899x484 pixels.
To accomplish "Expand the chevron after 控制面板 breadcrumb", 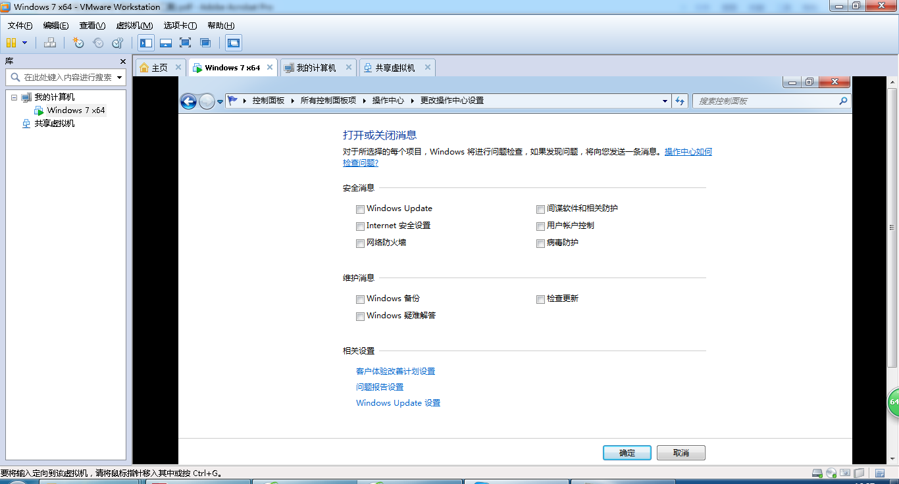I will (x=293, y=101).
